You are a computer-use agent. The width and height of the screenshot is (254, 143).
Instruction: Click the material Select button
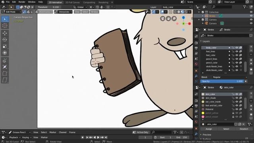226,129
